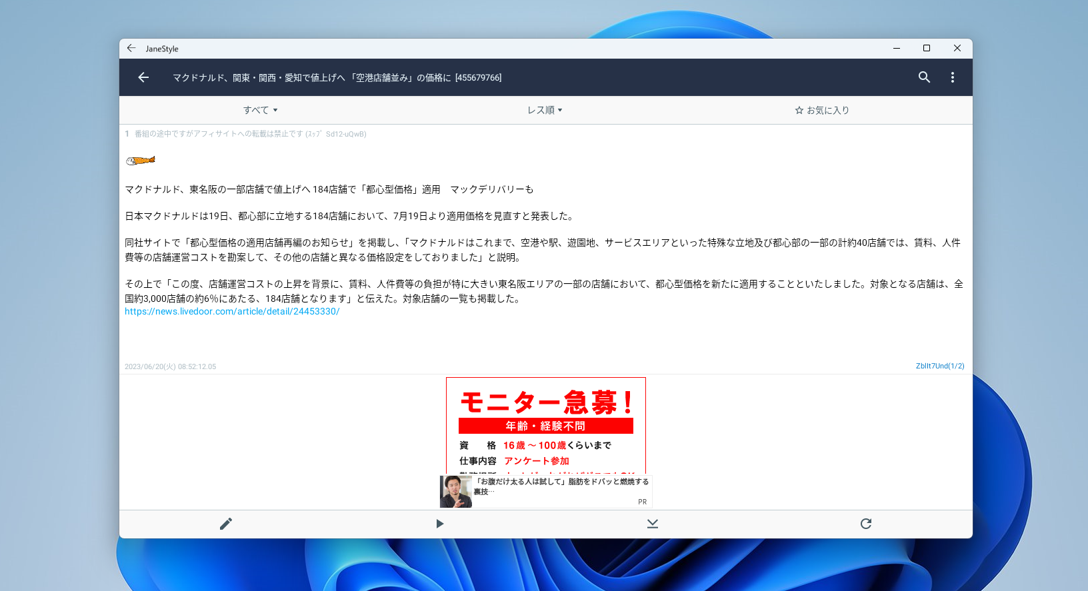Click the PR label on bottom ad

pyautogui.click(x=643, y=502)
